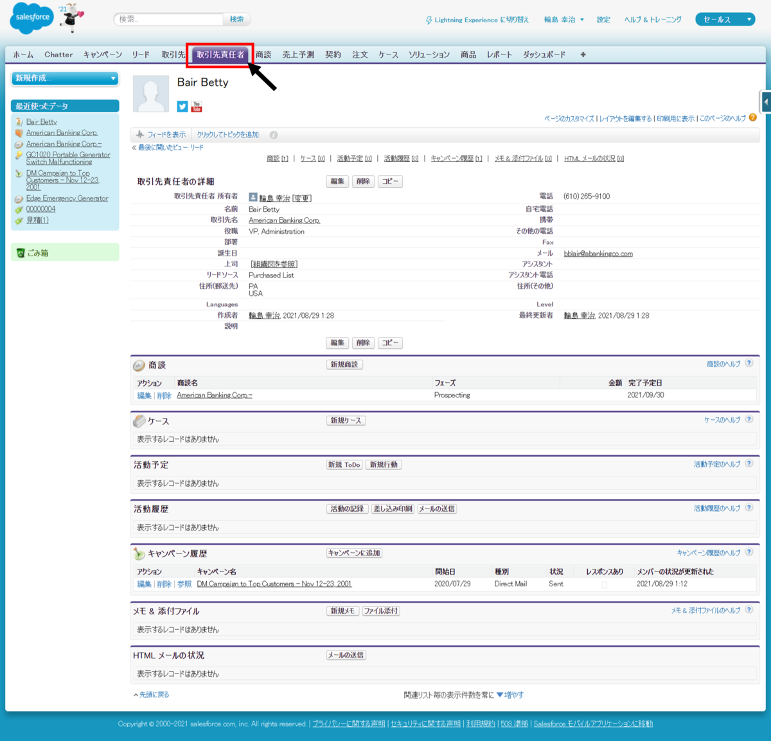771x741 pixels.
Task: Click the top 編集 button
Action: (337, 182)
